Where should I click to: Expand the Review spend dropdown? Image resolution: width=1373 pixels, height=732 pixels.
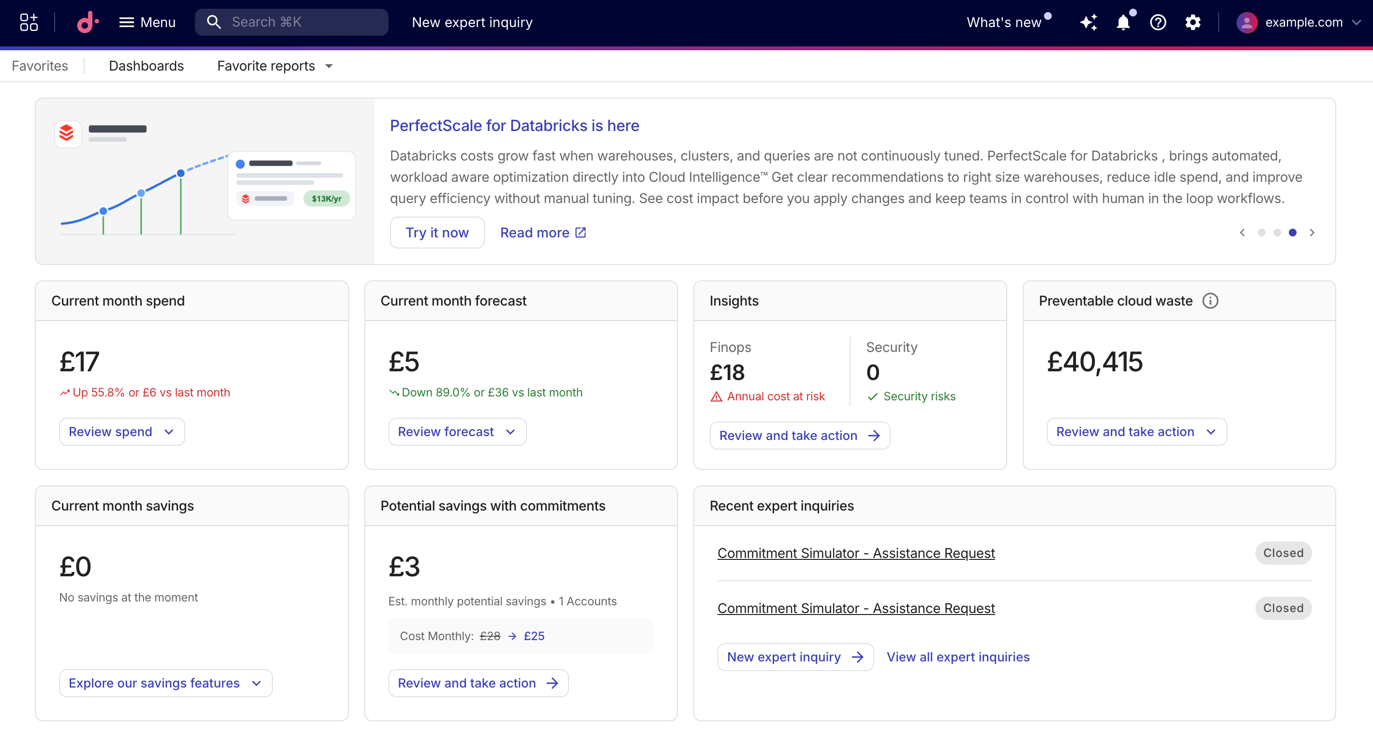(121, 432)
